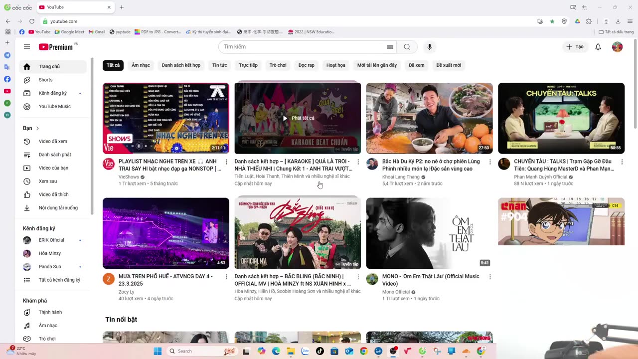The height and width of the screenshot is (359, 638).
Task: Open the Hòa Minzy channel
Action: [x=54, y=253]
